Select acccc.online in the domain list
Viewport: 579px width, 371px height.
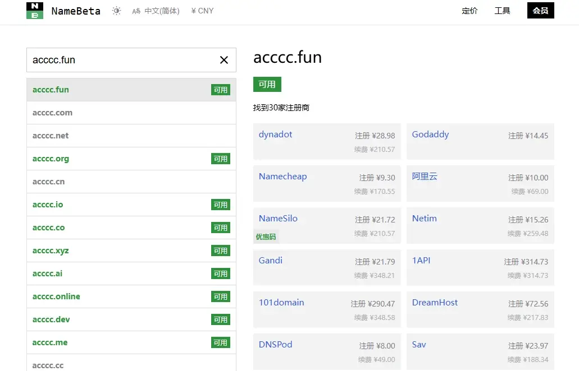(131, 296)
